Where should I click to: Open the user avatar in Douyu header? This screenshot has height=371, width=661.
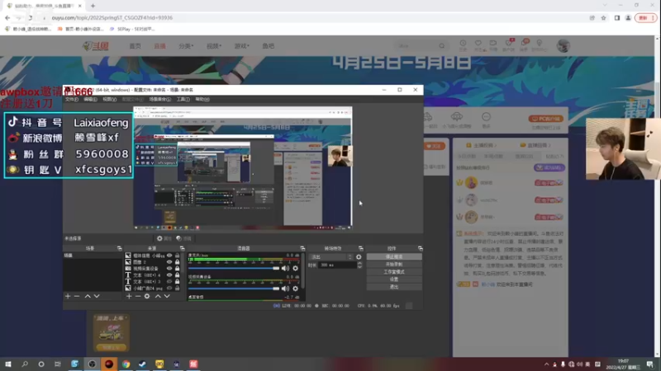(564, 46)
